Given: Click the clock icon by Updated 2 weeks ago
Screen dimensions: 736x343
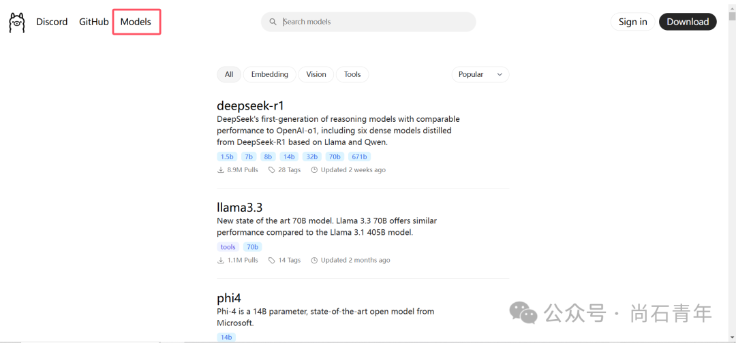Looking at the screenshot, I should (314, 170).
